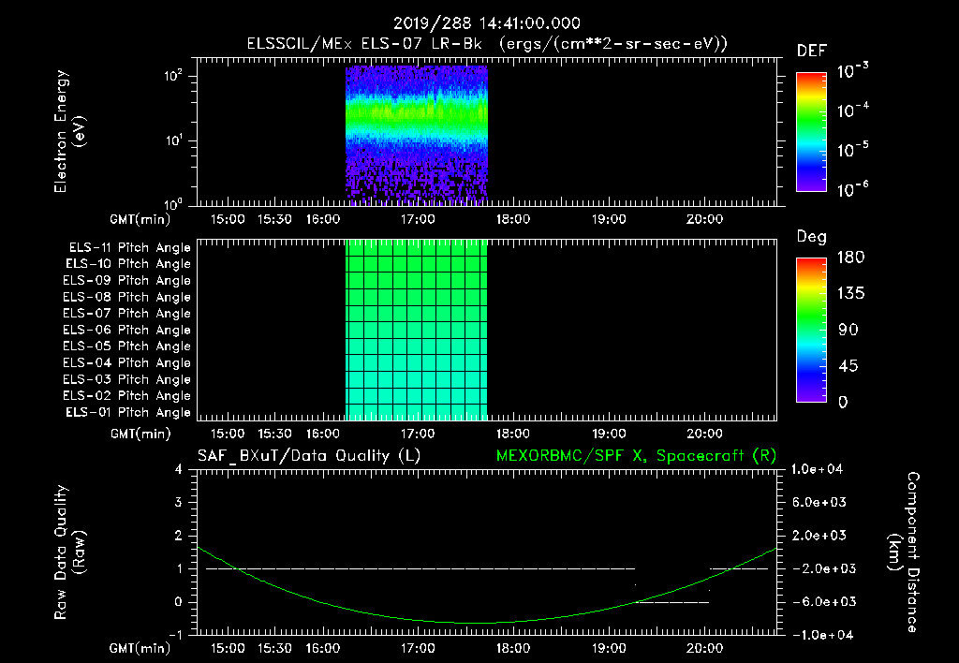The height and width of the screenshot is (663, 959).
Task: Select the ELS-05 Pitch Angle row label
Action: [127, 346]
